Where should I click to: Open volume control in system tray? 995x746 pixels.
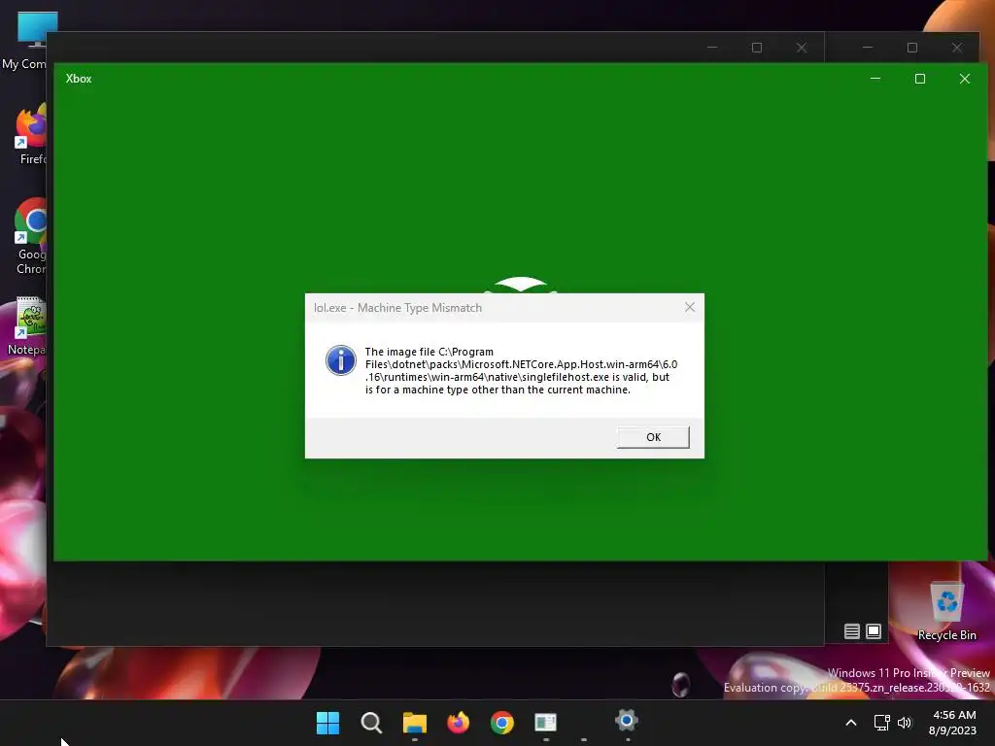point(905,723)
